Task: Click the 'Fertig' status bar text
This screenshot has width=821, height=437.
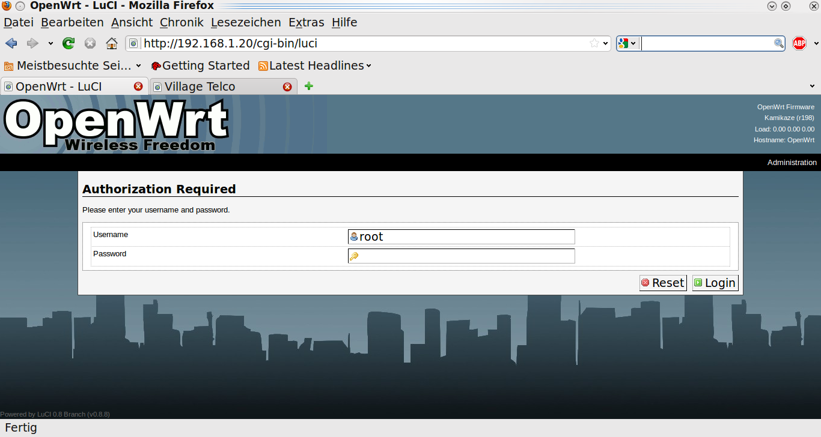Action: click(x=21, y=428)
